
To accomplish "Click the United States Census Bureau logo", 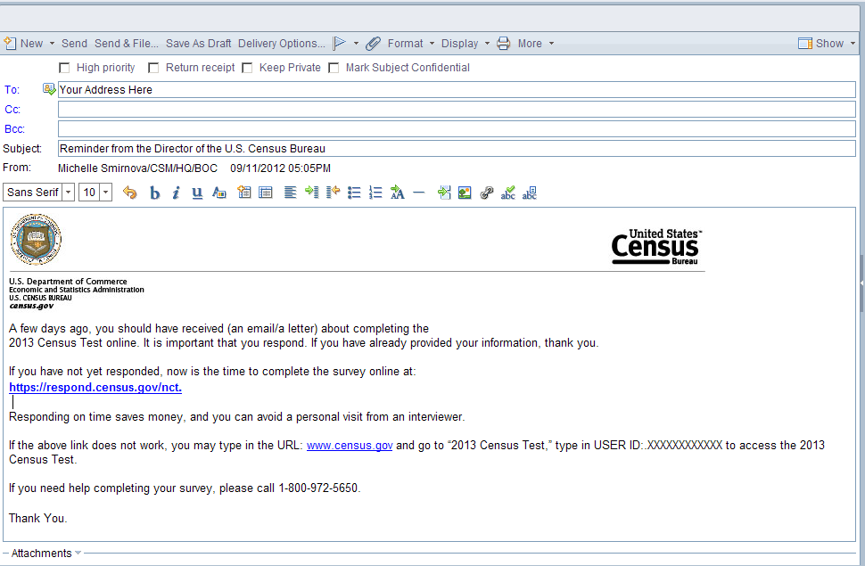I will (656, 247).
